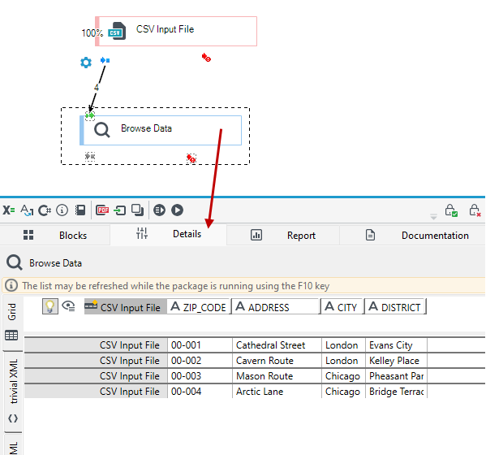Click the gray connector under Browse Data block

tap(90, 156)
